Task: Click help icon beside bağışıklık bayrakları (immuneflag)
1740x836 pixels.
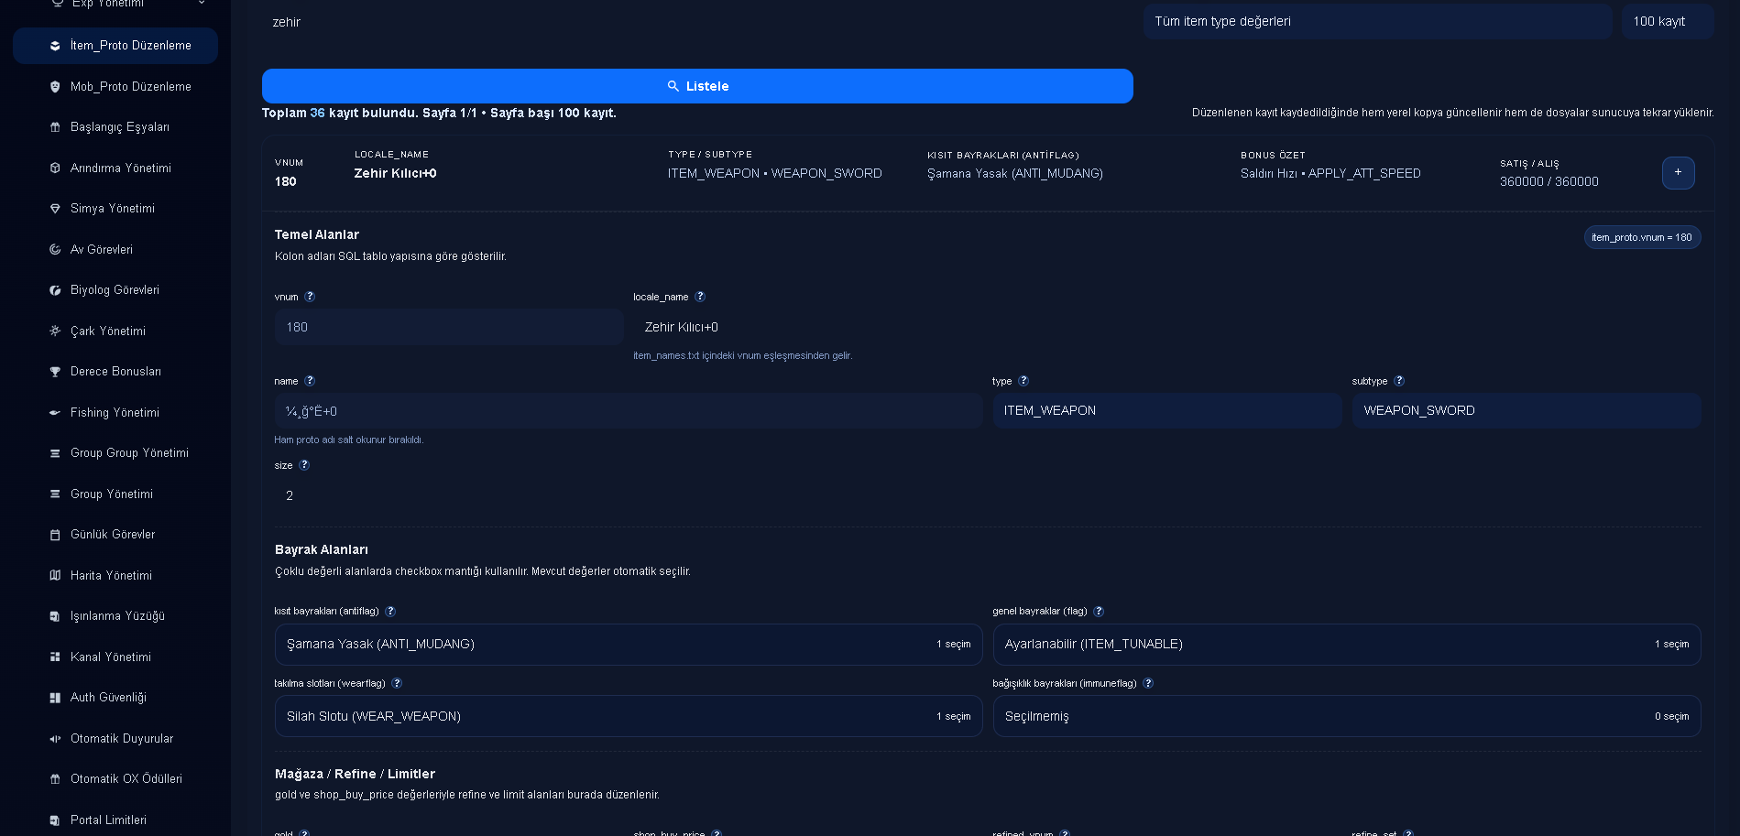Action: click(x=1148, y=684)
